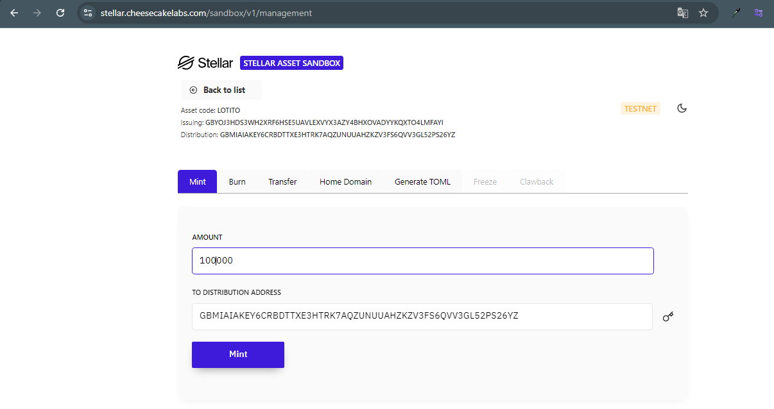Click the Issuing account address text
The width and height of the screenshot is (774, 409).
pyautogui.click(x=312, y=122)
